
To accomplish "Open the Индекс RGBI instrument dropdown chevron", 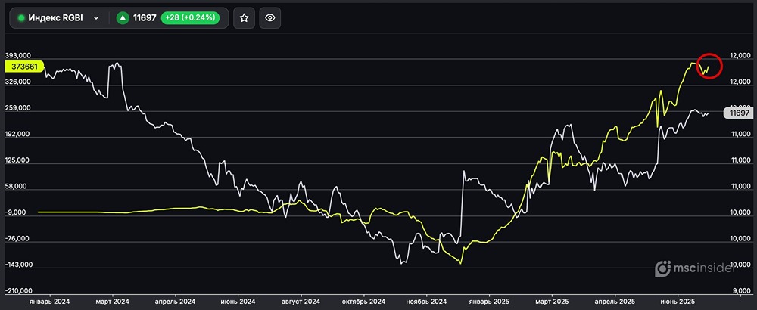I will 96,17.
